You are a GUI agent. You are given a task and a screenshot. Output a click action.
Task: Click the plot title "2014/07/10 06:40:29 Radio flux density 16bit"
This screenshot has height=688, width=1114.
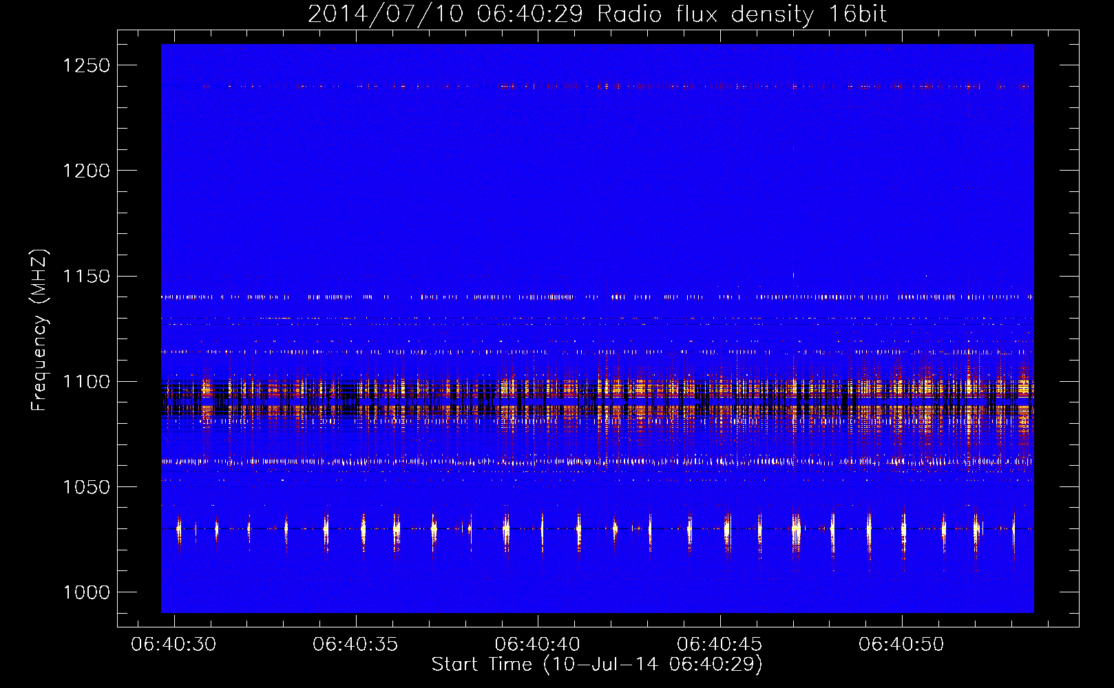tap(597, 14)
